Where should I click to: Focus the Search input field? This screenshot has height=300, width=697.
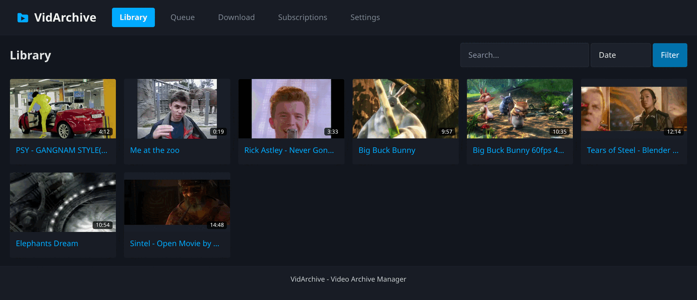[x=524, y=55]
